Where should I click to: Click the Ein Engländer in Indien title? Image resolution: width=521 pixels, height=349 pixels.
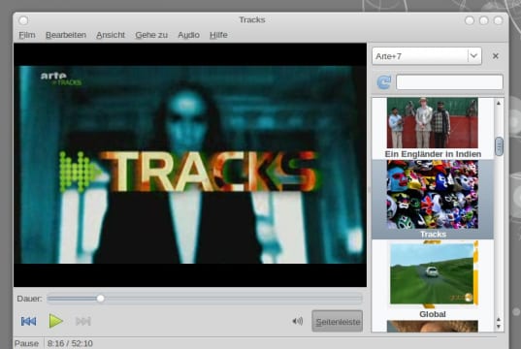tap(433, 154)
